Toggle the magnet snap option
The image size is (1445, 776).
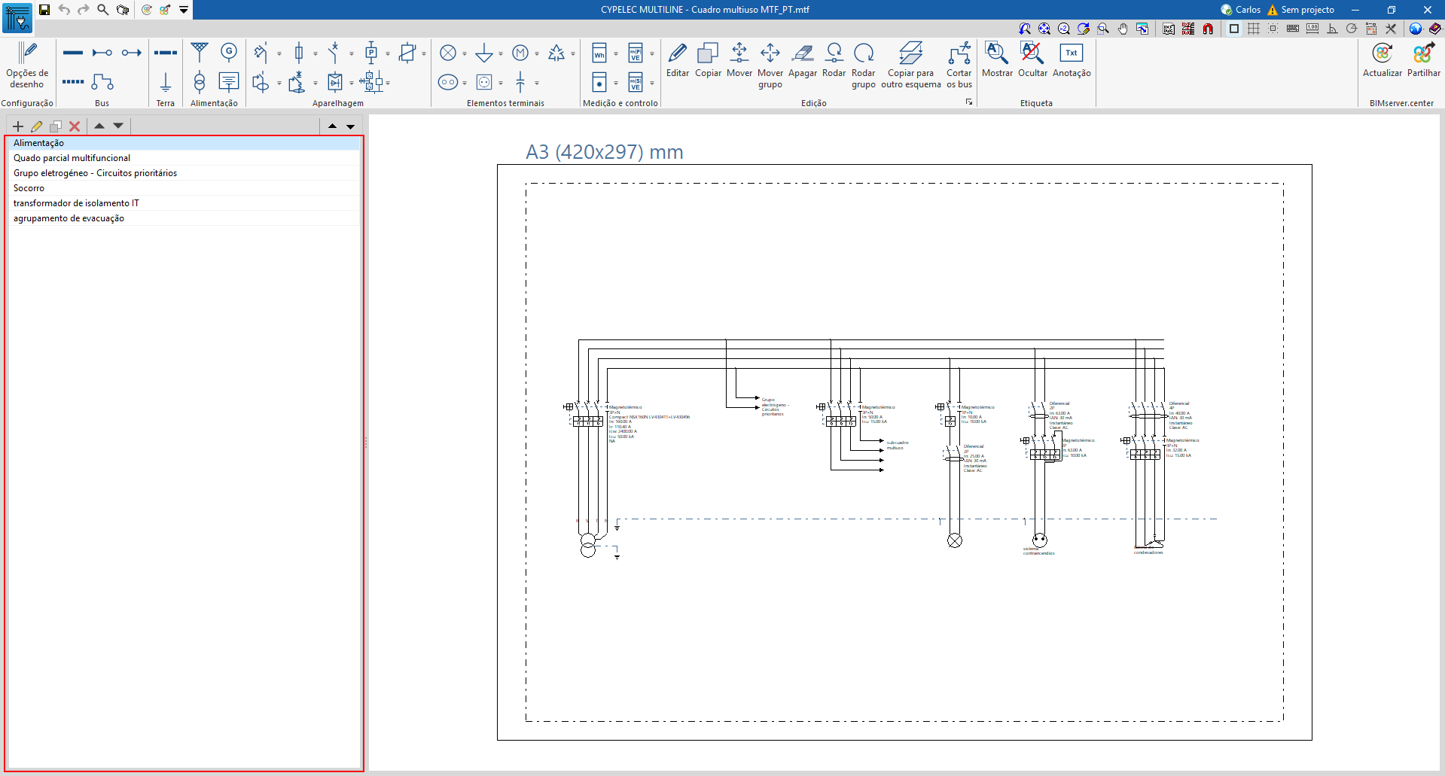click(1208, 29)
